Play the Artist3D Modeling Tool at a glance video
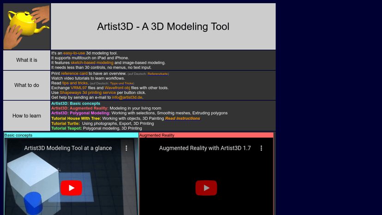 (71, 188)
